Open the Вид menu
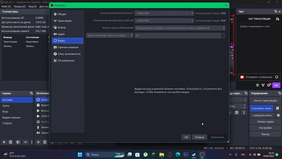This screenshot has height=159, width=282. coord(32,7)
